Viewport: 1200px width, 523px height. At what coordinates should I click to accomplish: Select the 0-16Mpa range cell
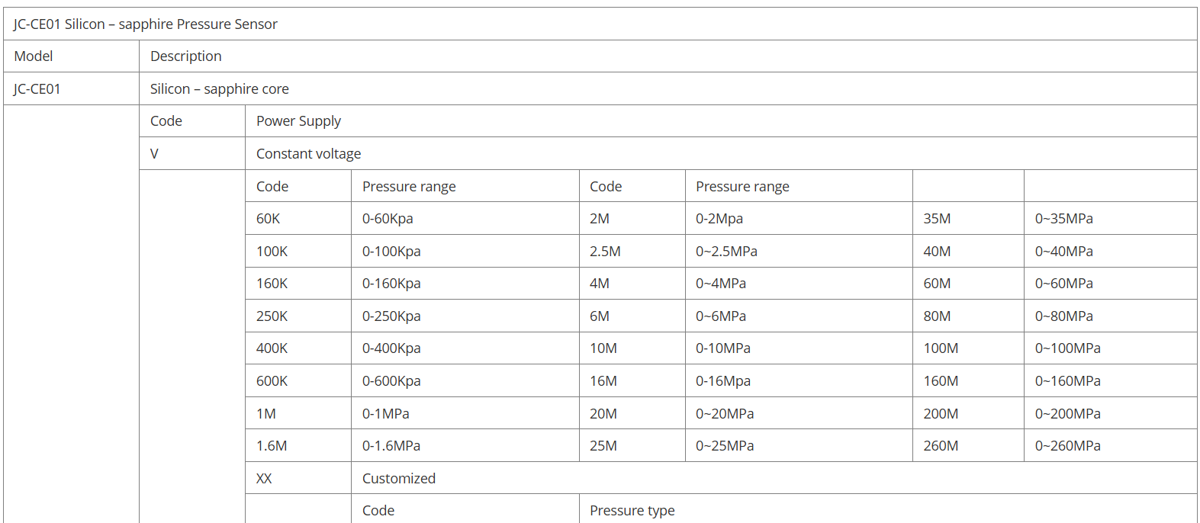pos(723,381)
